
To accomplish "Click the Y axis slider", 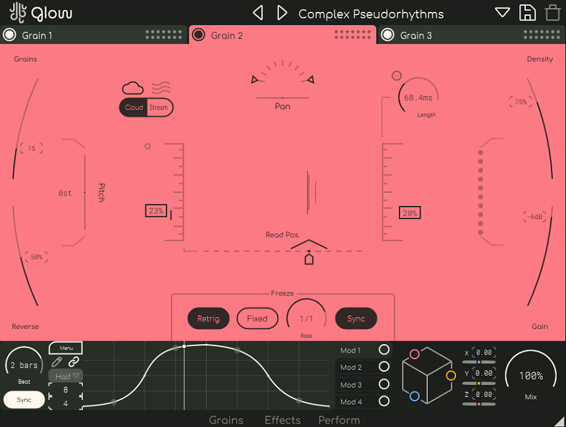I will (479, 384).
